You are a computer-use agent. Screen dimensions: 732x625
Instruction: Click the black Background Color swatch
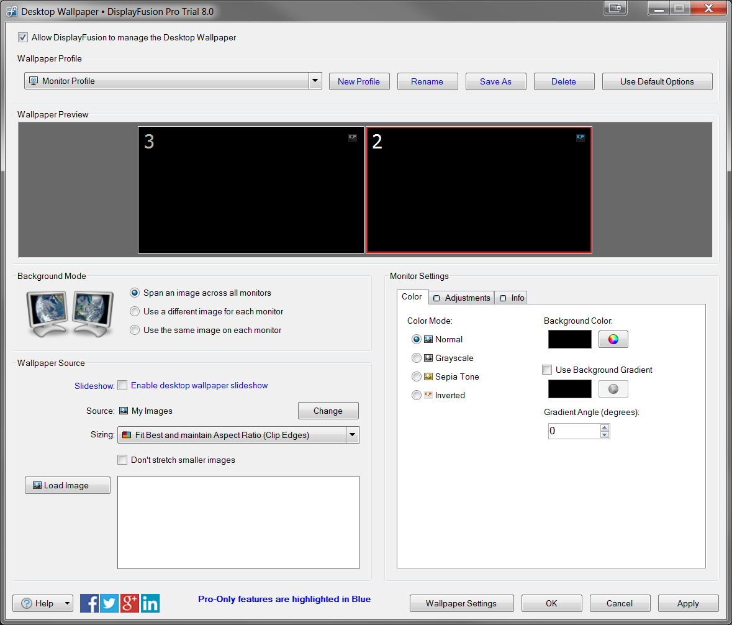tap(570, 339)
